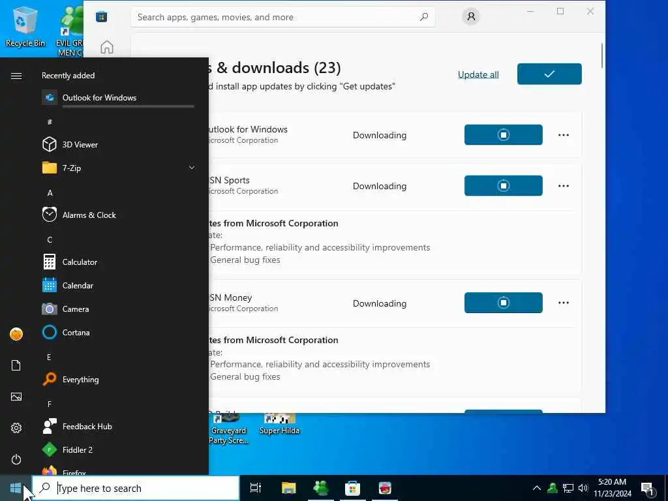Show hidden system tray icons

(537, 488)
